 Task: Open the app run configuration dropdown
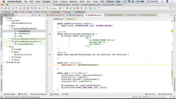(x=54, y=8)
